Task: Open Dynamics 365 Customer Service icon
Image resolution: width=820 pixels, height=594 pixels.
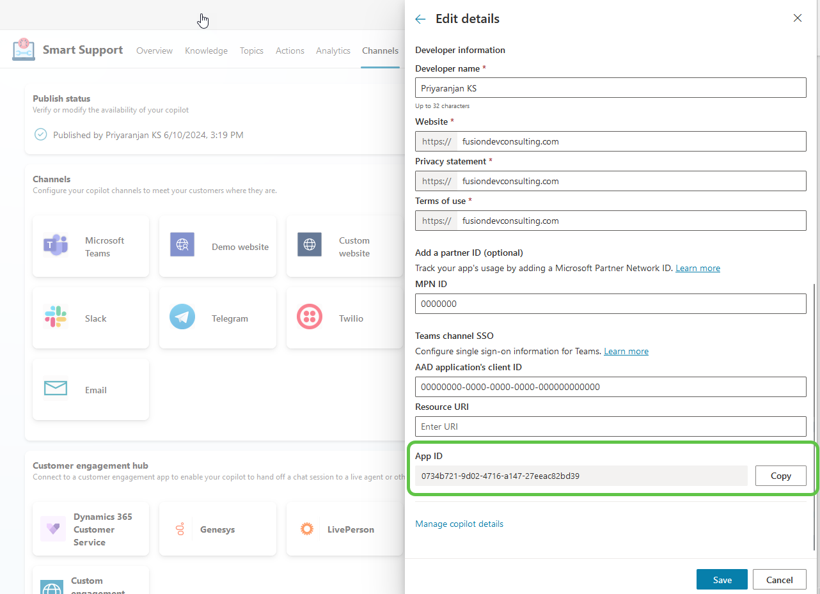Action: tap(52, 529)
